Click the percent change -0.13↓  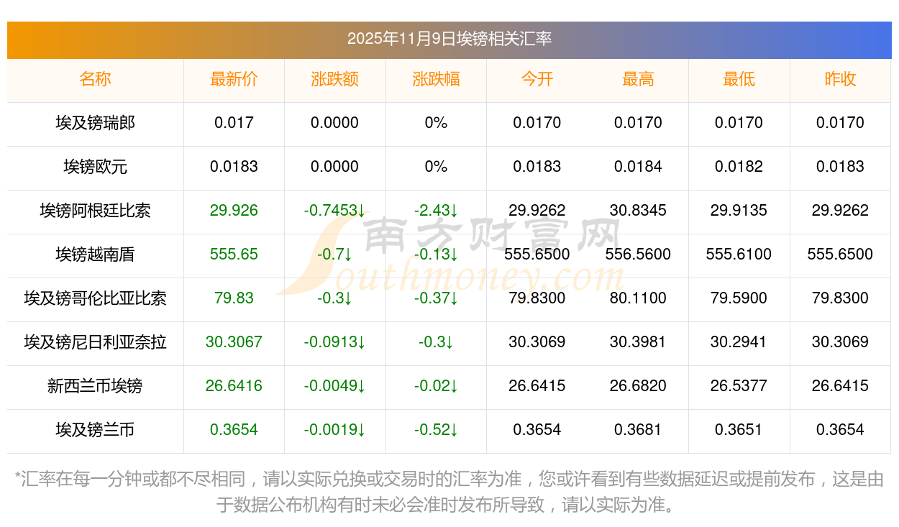436,255
